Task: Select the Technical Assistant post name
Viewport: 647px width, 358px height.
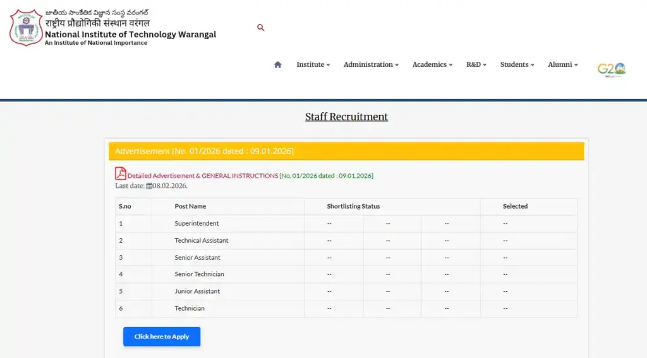Action: click(x=202, y=241)
